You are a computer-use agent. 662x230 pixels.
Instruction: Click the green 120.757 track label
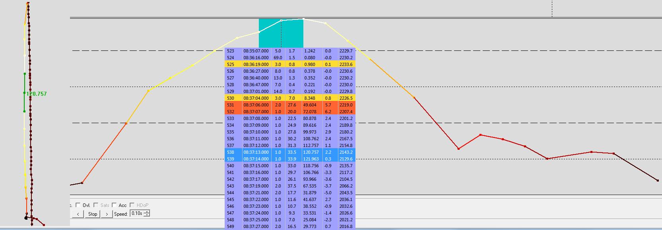(x=37, y=94)
